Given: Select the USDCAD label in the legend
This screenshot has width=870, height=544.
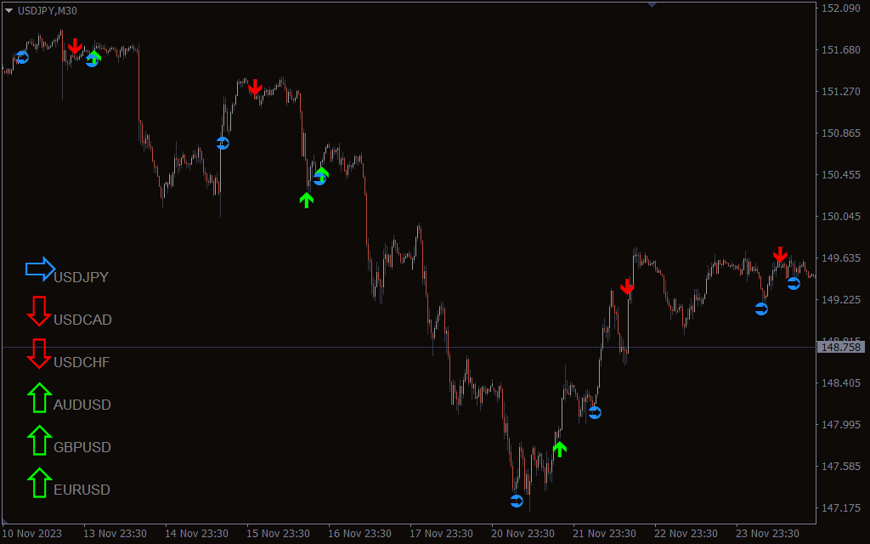Looking at the screenshot, I should pyautogui.click(x=82, y=320).
